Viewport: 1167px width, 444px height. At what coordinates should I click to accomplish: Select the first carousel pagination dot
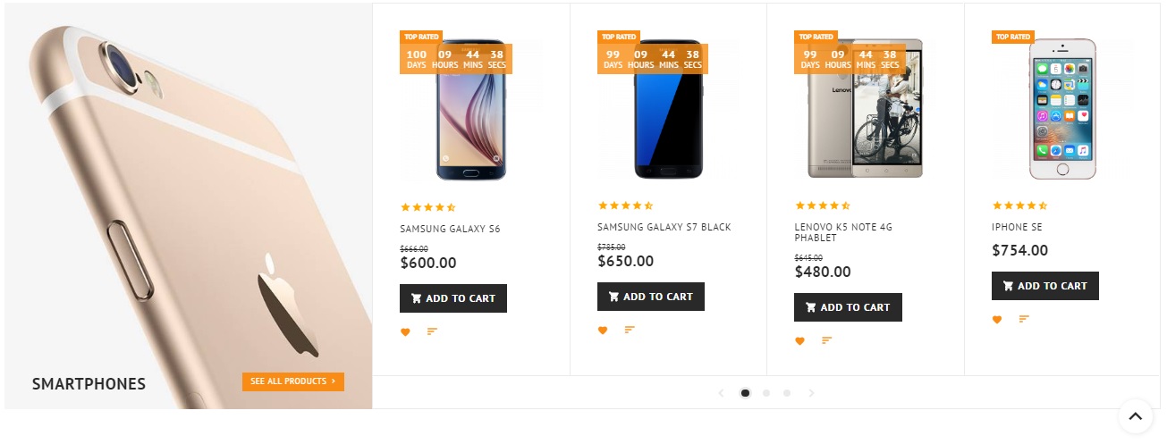tap(745, 393)
